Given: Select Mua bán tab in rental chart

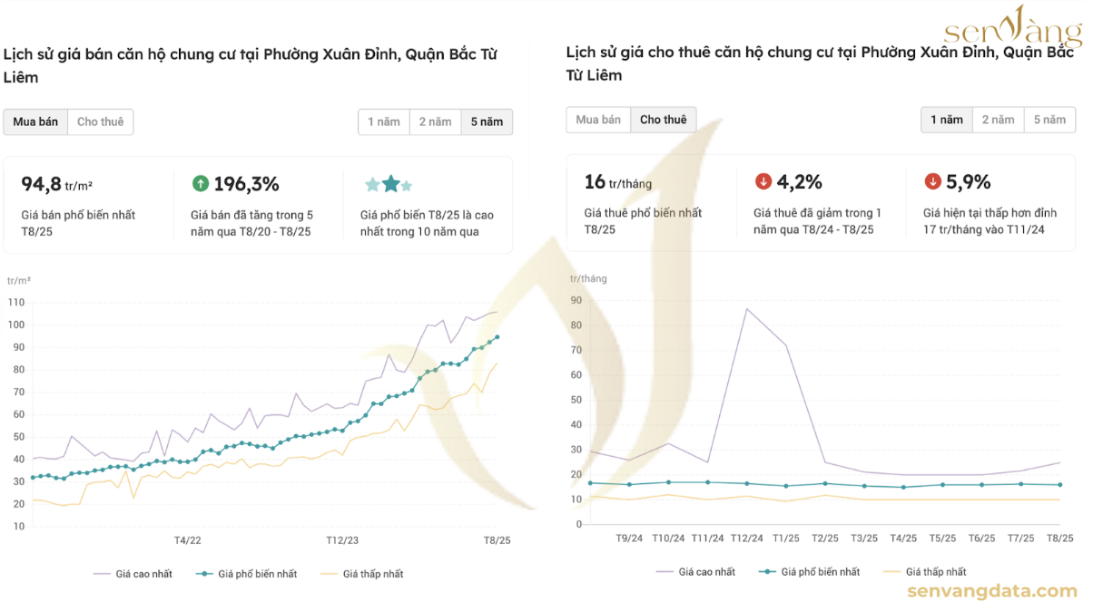Looking at the screenshot, I should [x=598, y=120].
